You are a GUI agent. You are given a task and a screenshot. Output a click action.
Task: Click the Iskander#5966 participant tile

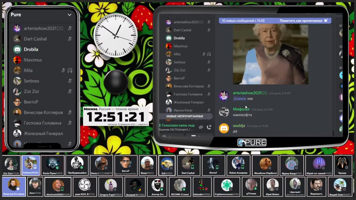pyautogui.click(x=202, y=187)
